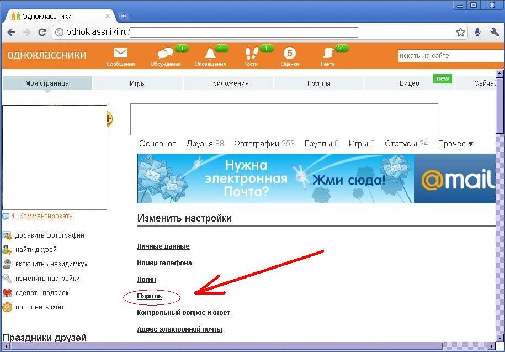Screen dimensions: 505x352
Task: Open Фотографии 253 section
Action: [264, 144]
